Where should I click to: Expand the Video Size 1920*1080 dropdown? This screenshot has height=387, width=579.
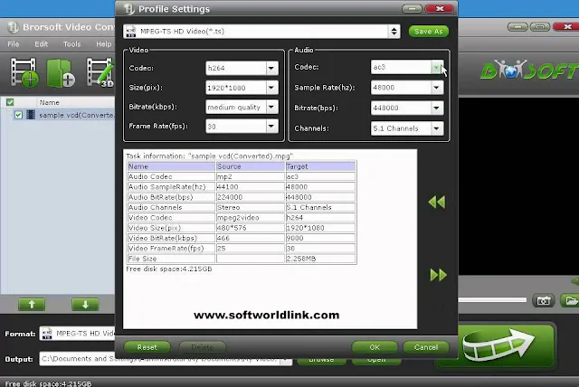(271, 88)
